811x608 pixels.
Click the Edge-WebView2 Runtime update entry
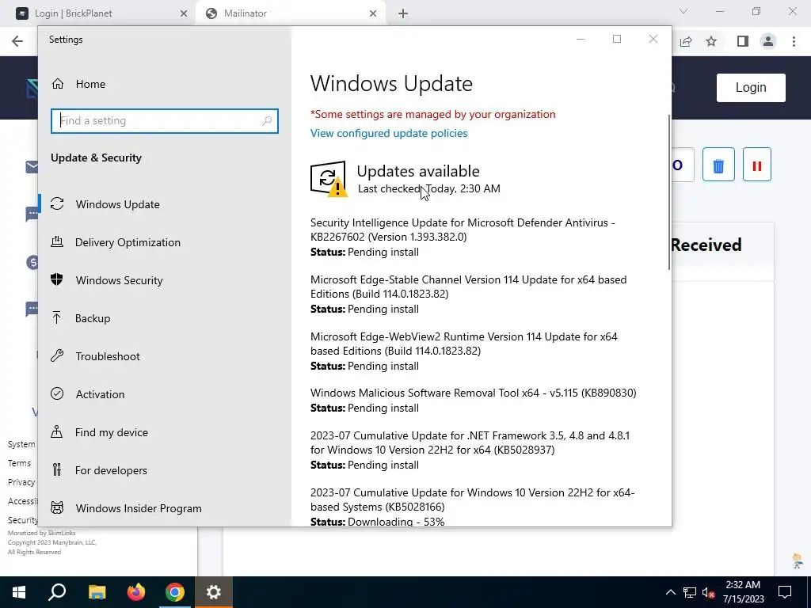[x=463, y=344]
